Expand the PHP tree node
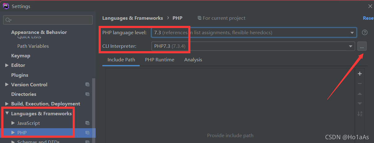Image resolution: width=374 pixels, height=143 pixels. tap(13, 133)
